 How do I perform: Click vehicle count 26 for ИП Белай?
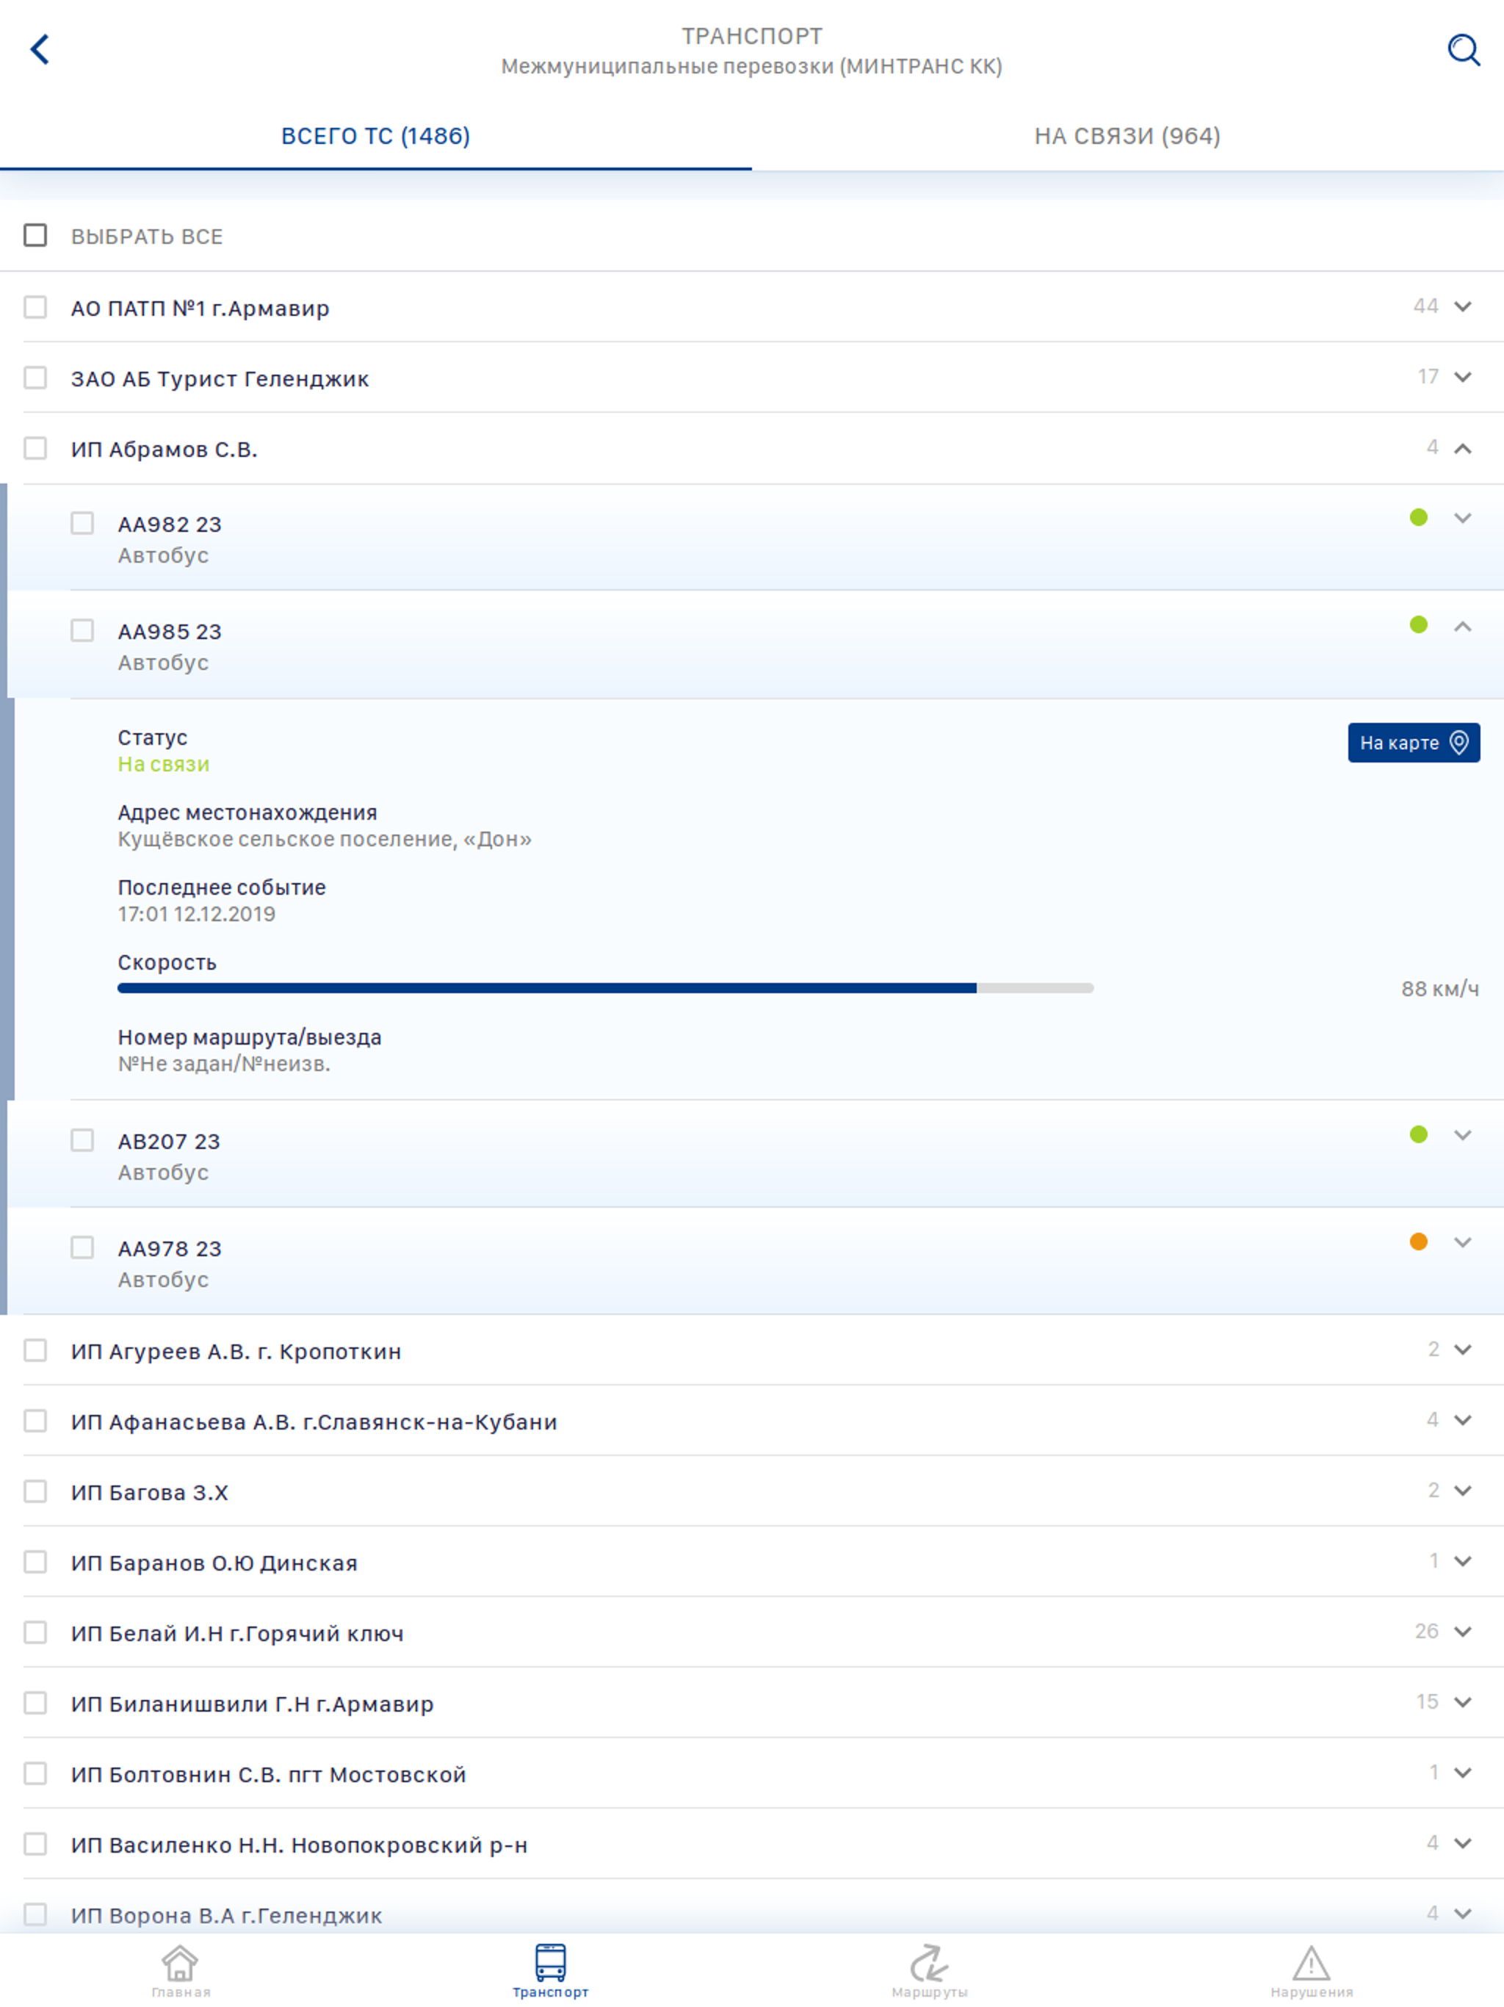pyautogui.click(x=1426, y=1632)
